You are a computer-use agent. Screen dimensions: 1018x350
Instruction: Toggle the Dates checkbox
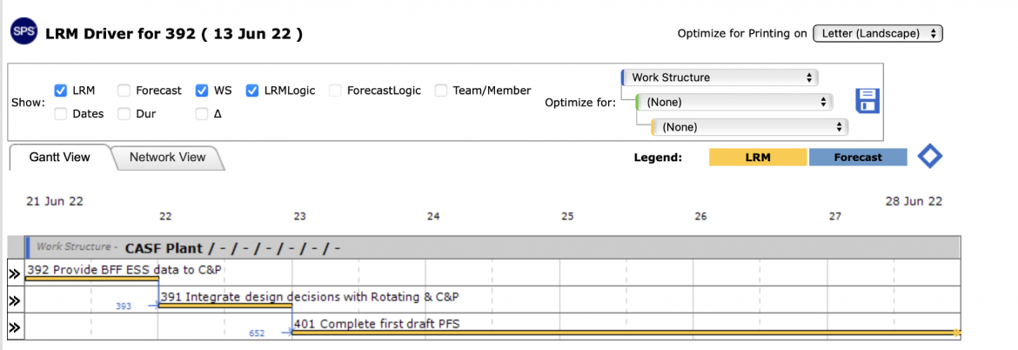coord(60,114)
